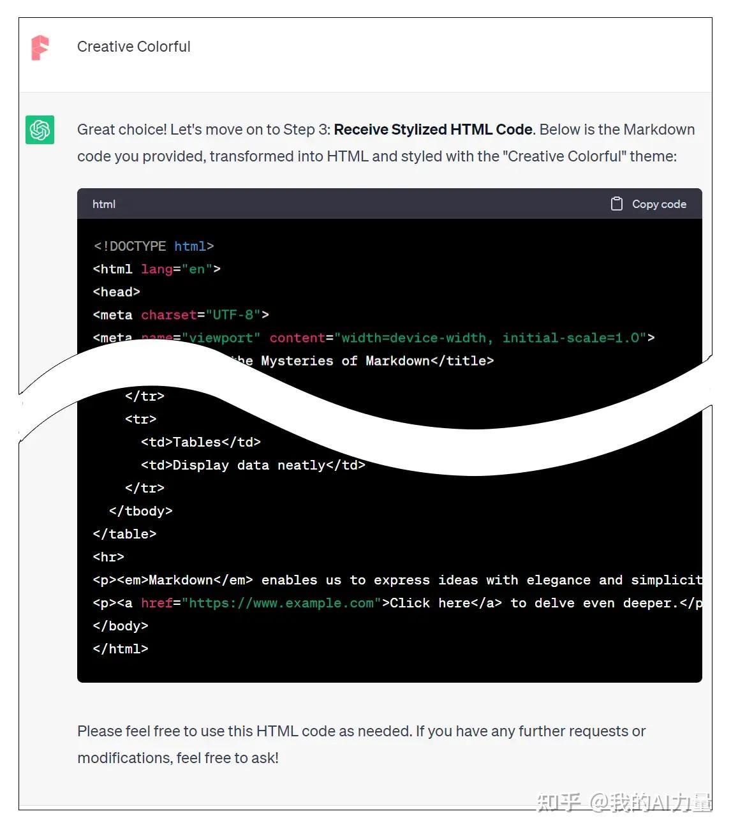Click the clipboard icon beside Copy code
Viewport: 731px width, 832px height.
616,204
